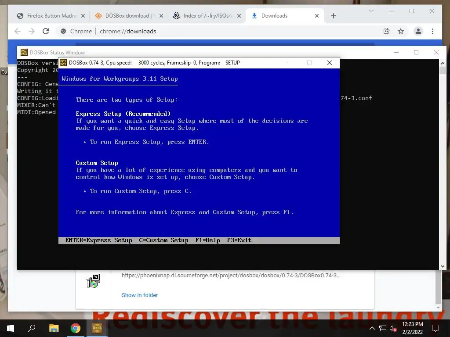Click Windows for Workgroups 3.11 Setup title
450x337 pixels.
[x=120, y=79]
